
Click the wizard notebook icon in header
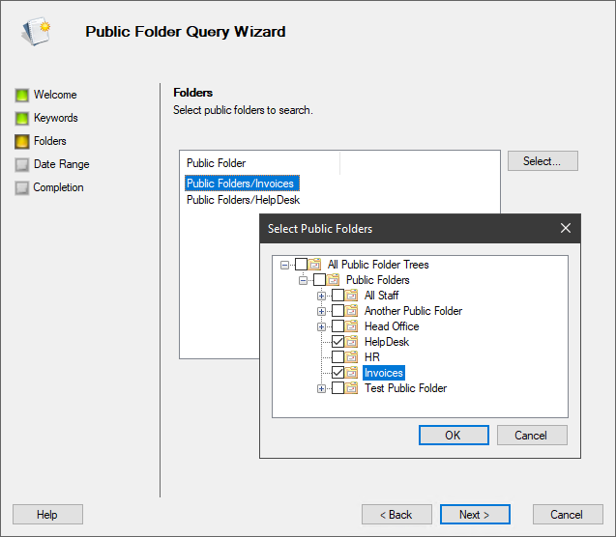pyautogui.click(x=36, y=31)
